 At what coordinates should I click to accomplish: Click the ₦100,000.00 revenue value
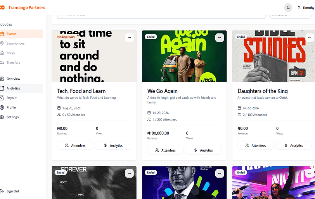(x=158, y=133)
